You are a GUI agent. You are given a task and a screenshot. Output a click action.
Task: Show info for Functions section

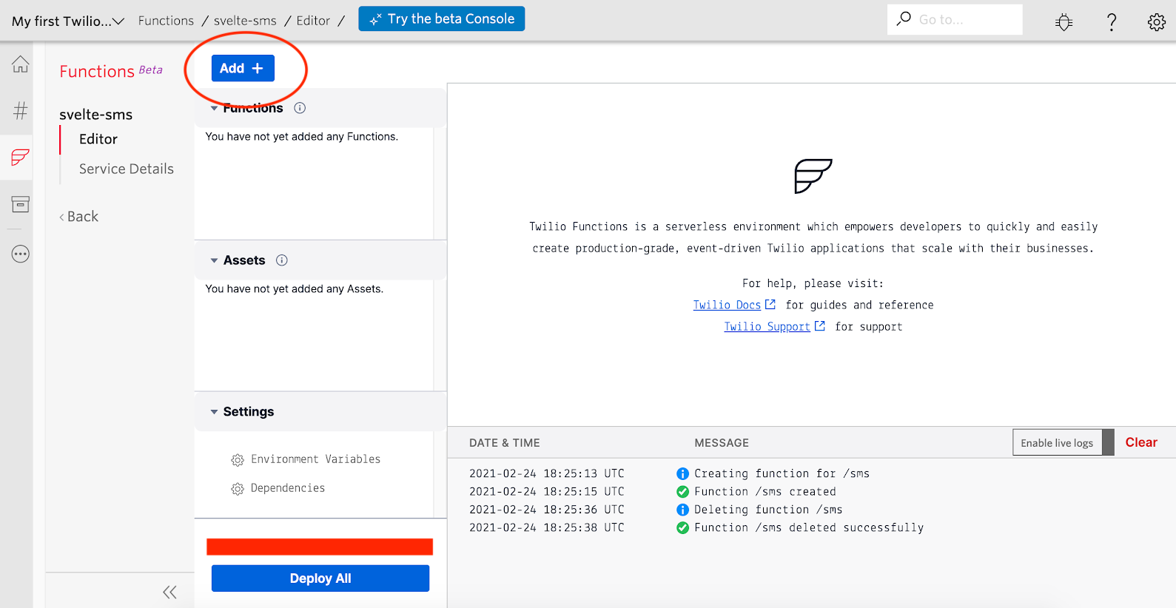click(300, 108)
